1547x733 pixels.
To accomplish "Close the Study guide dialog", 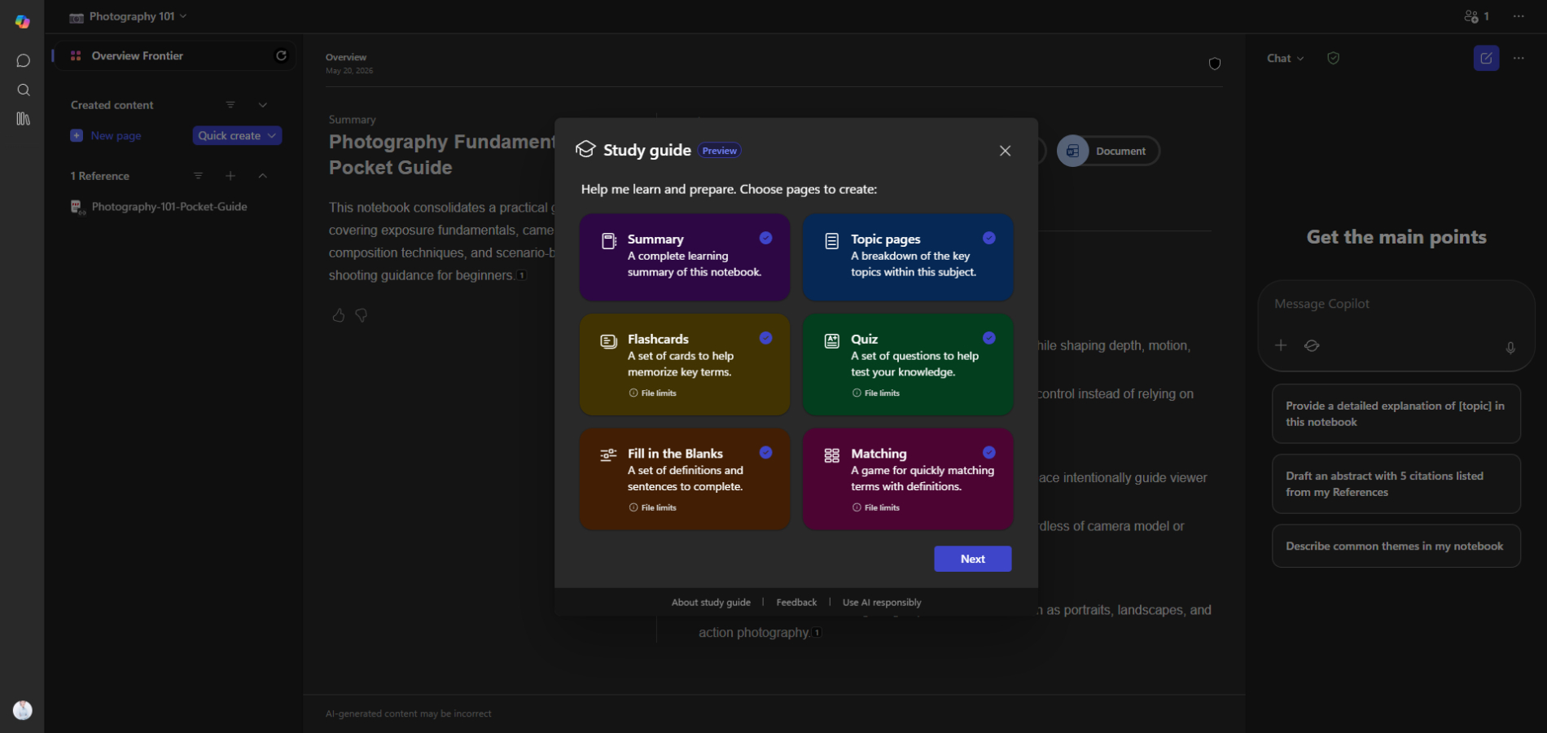I will [x=1005, y=151].
